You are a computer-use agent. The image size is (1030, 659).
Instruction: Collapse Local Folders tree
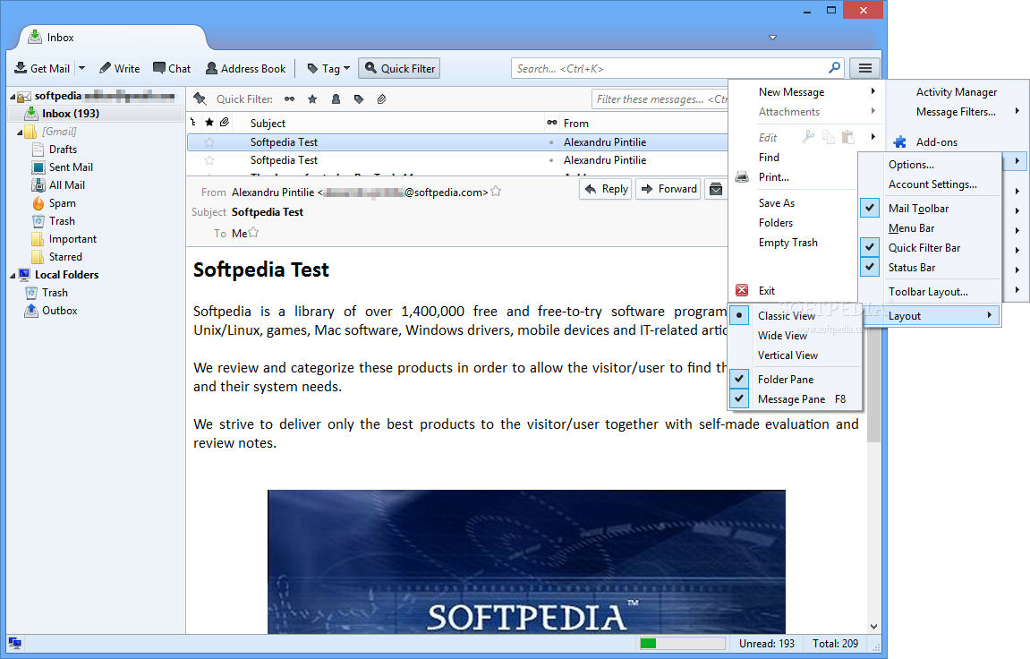tap(13, 275)
